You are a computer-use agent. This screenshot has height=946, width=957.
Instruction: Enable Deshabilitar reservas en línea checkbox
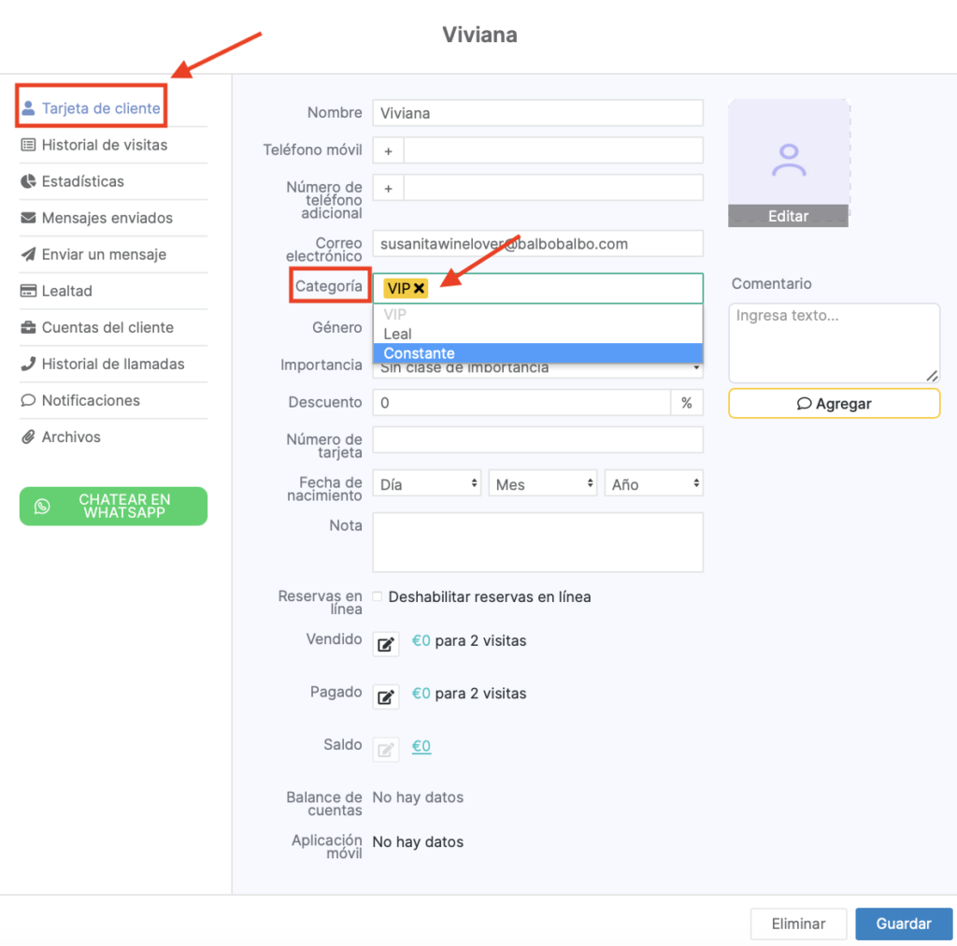pyautogui.click(x=378, y=596)
